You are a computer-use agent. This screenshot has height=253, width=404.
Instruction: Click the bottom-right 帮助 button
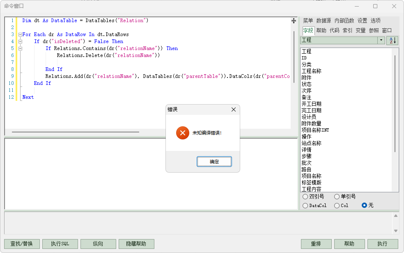(x=349, y=244)
